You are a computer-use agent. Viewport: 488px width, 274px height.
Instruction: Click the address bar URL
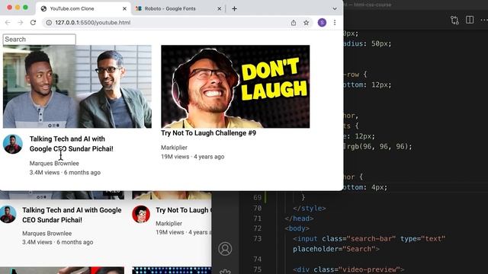point(93,22)
